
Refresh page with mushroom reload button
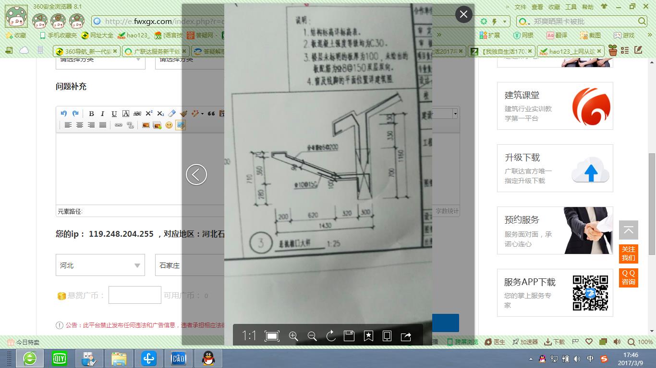(x=59, y=21)
